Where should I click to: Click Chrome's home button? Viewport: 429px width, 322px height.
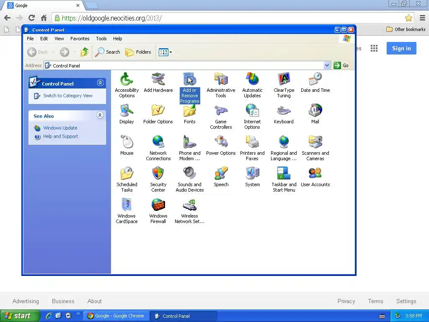(44, 18)
